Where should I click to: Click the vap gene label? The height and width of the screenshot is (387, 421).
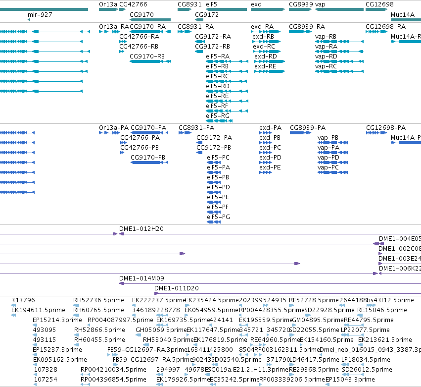[x=320, y=4]
